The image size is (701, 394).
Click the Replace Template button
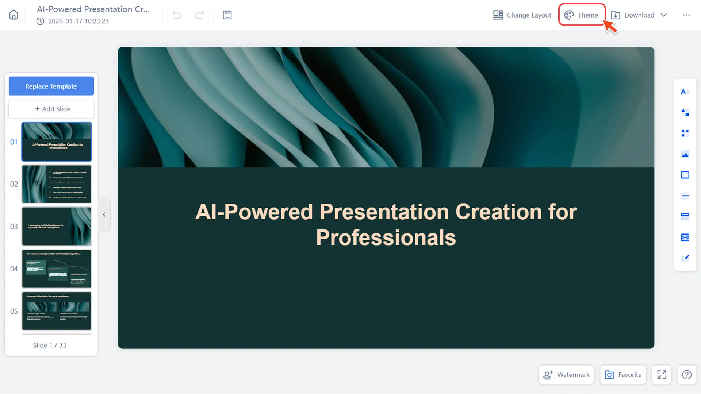(x=51, y=86)
